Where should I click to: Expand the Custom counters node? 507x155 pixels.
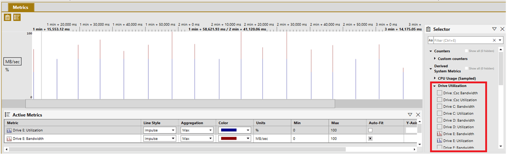[435, 58]
